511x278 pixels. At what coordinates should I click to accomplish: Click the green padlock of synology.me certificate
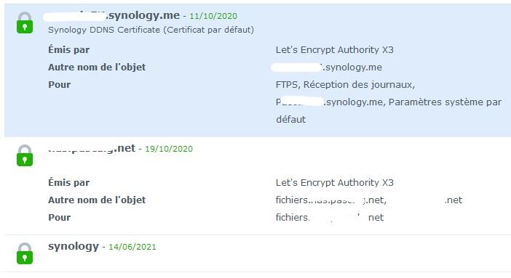pos(25,23)
